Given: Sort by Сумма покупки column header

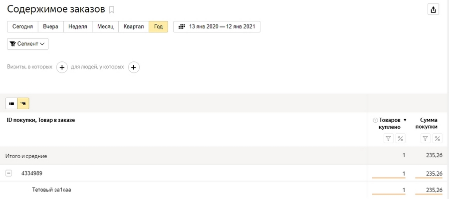Looking at the screenshot, I should (x=429, y=123).
